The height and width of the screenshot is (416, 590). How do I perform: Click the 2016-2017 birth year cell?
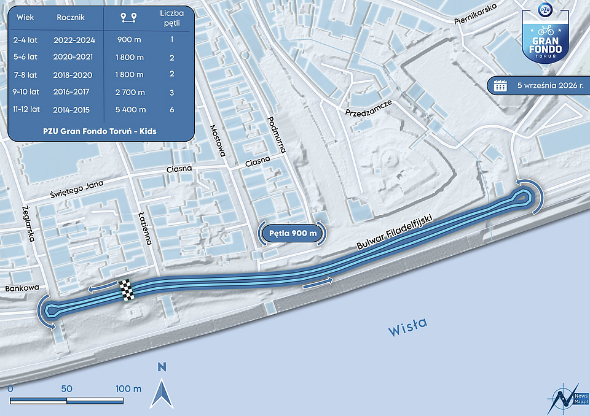point(71,91)
